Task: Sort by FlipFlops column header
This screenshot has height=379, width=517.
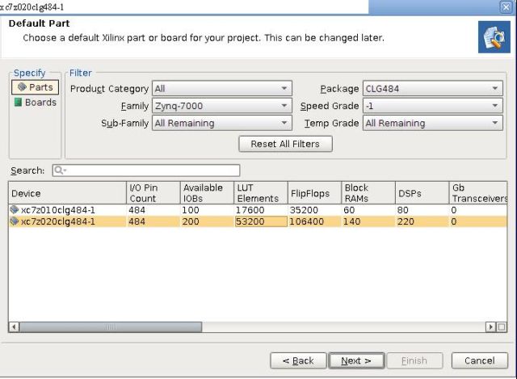Action: click(314, 193)
